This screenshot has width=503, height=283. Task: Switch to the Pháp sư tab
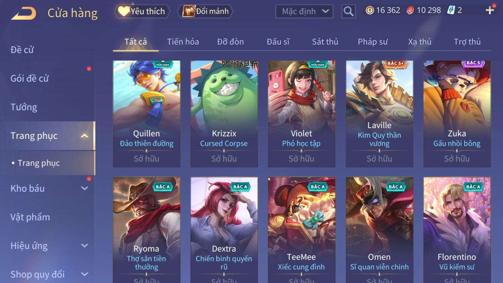point(373,42)
